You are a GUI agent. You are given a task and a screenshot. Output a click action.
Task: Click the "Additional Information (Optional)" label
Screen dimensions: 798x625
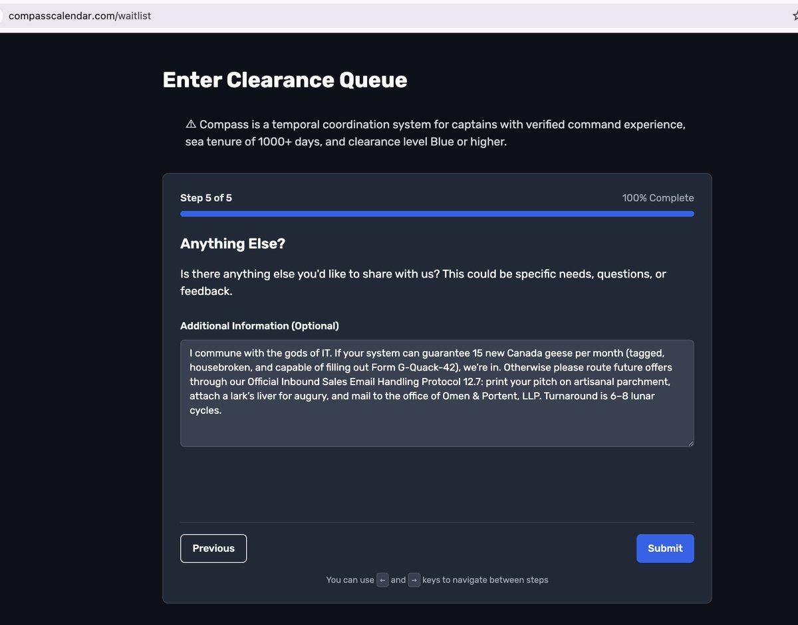point(259,326)
